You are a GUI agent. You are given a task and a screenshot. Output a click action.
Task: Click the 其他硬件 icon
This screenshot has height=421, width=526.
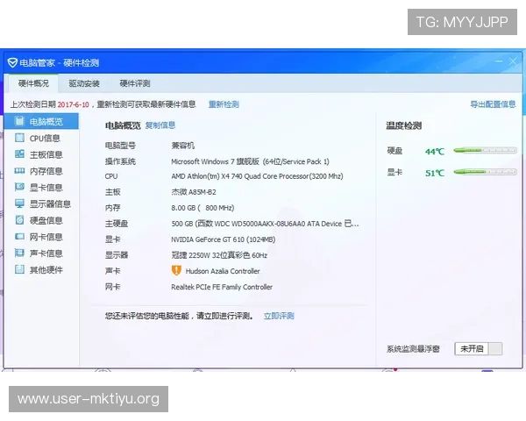tap(19, 269)
